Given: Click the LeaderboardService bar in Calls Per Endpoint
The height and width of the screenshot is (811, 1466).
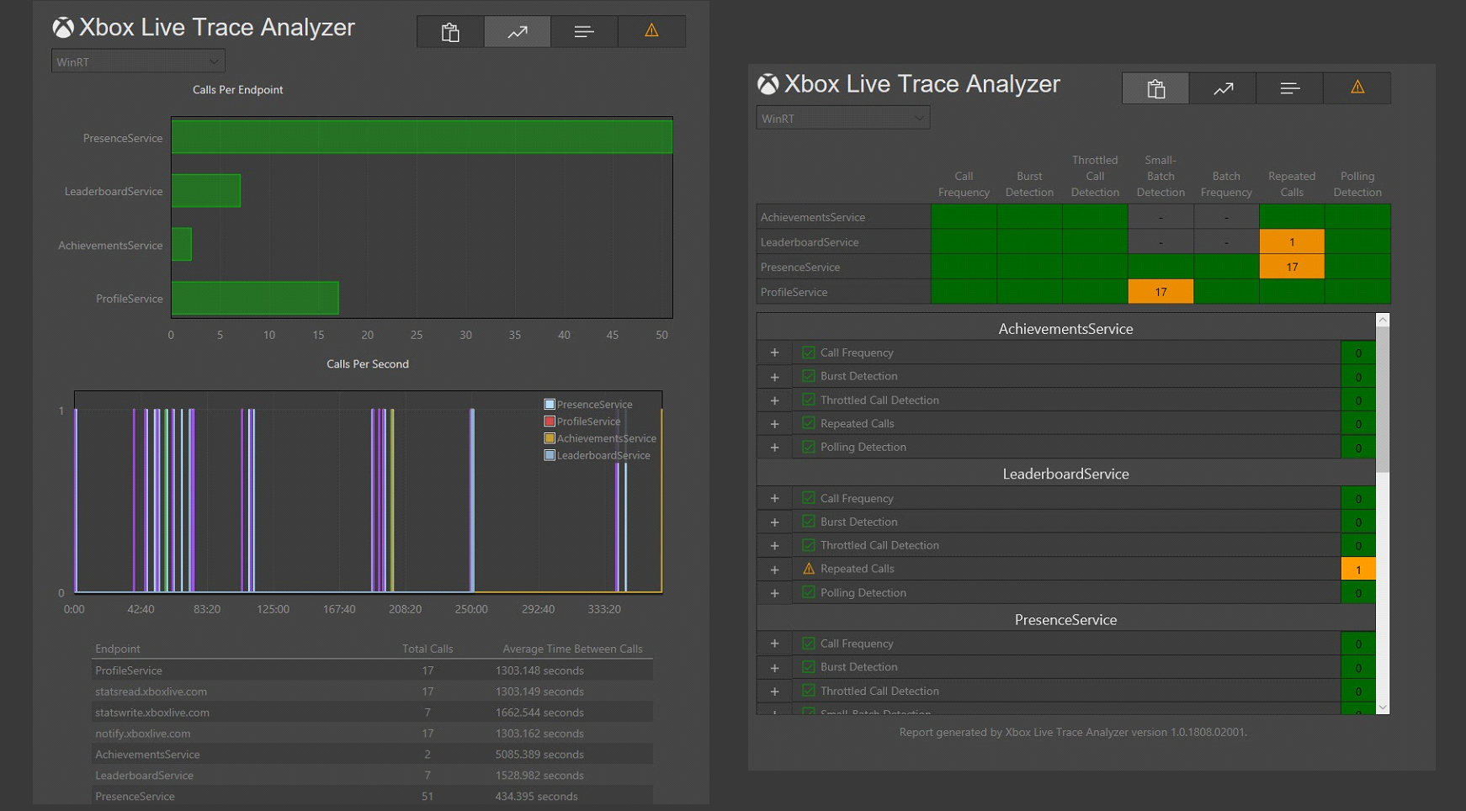Looking at the screenshot, I should pos(206,191).
